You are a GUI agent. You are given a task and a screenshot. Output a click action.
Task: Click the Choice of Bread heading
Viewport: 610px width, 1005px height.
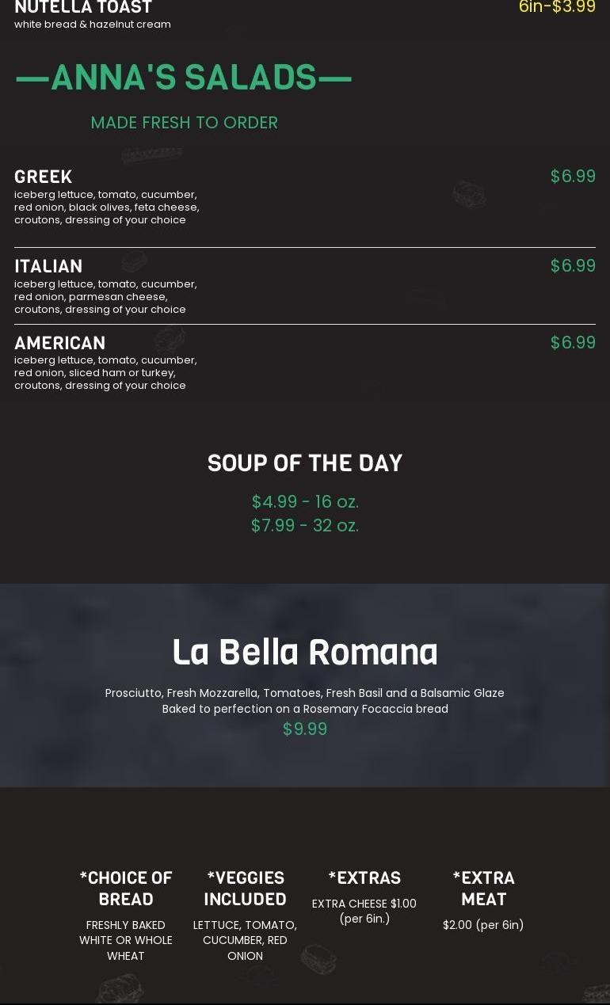(x=126, y=889)
